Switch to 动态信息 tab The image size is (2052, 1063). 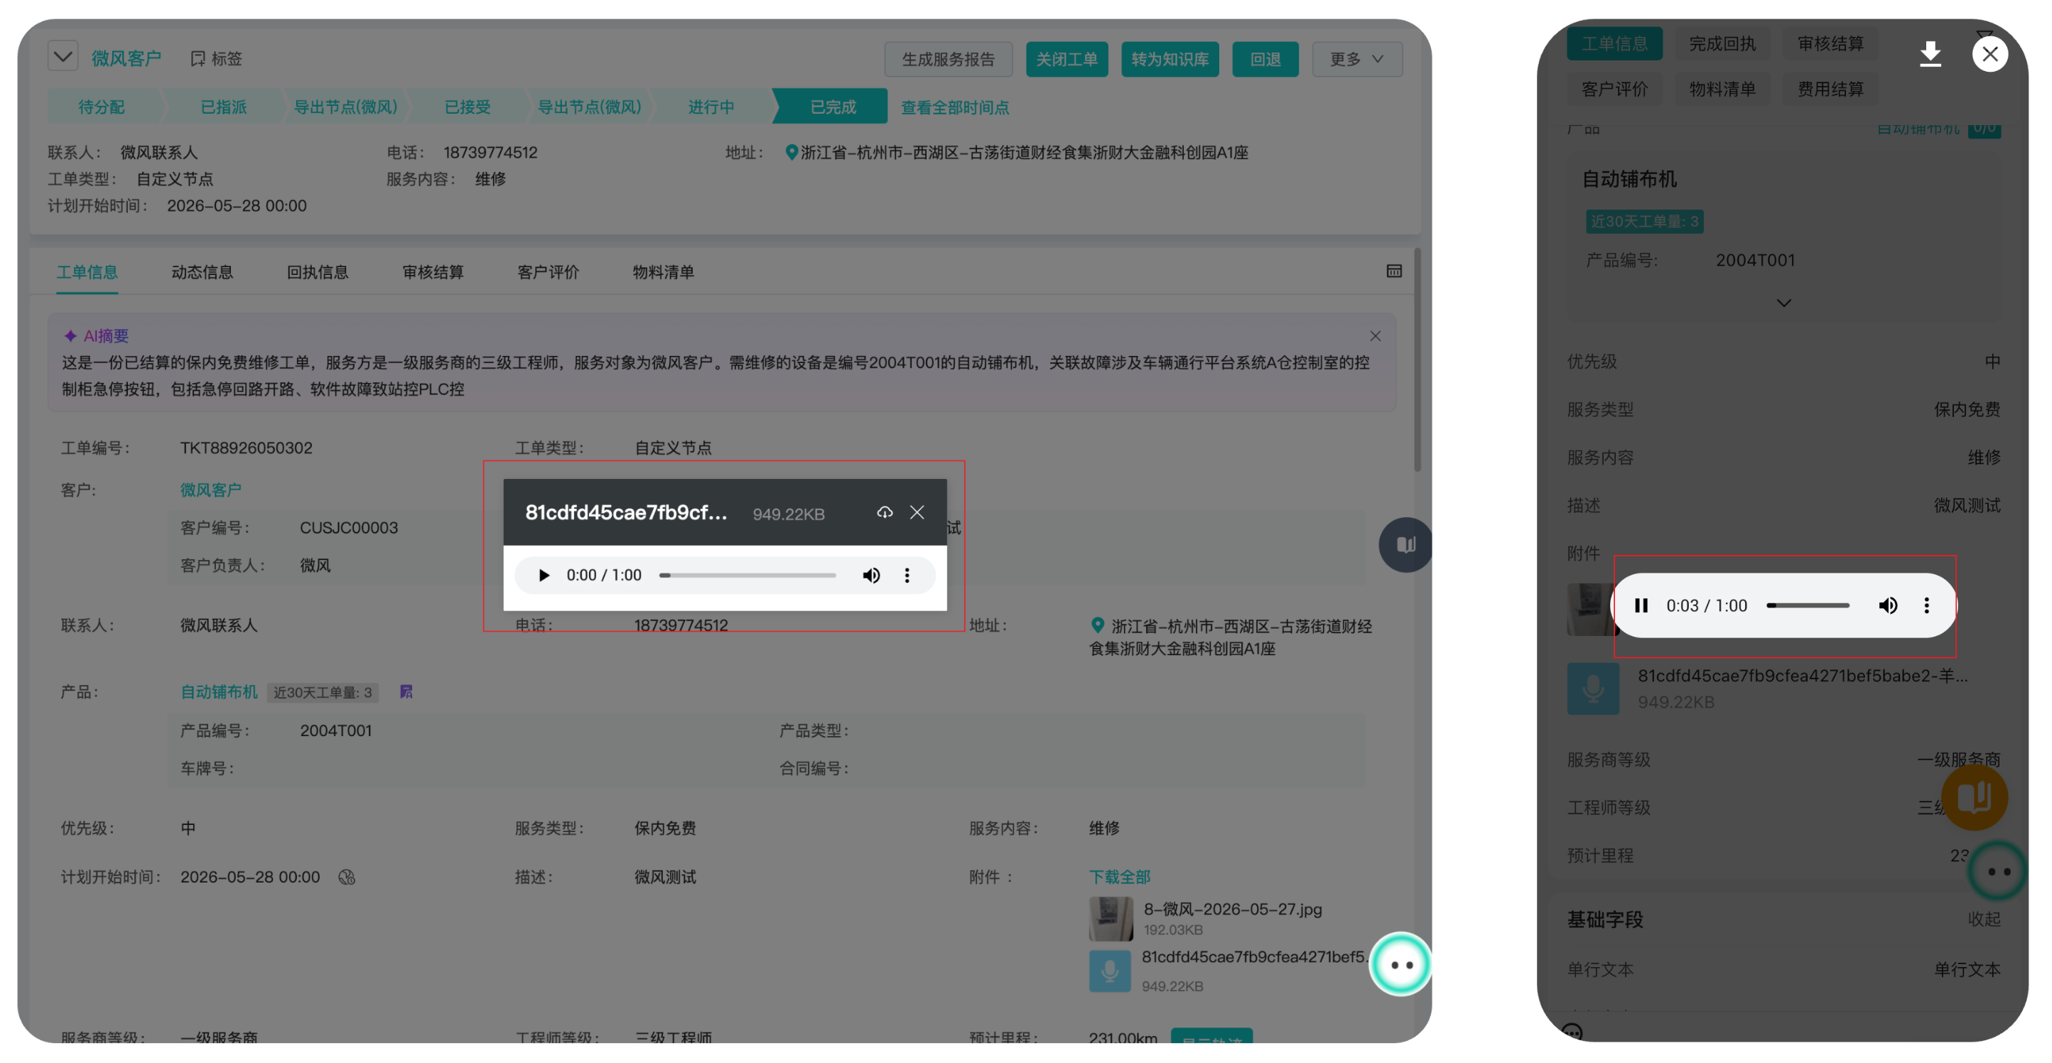point(202,271)
